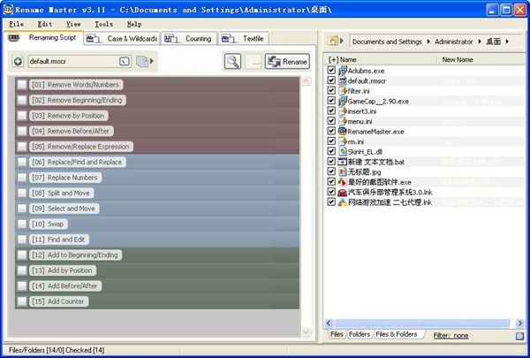
Task: Click the green add-step plus icon
Action: tap(18, 62)
